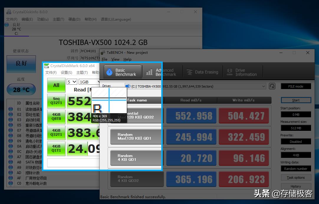Run the Seq Q32T1 test
Image resolution: width=319 pixels, height=204 pixels.
coord(56,101)
